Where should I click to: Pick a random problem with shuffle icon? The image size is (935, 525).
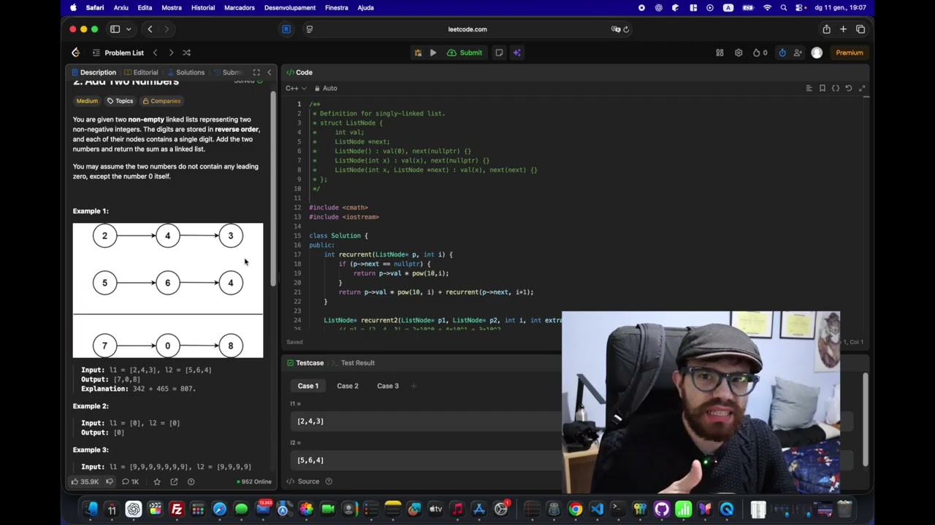pyautogui.click(x=186, y=52)
